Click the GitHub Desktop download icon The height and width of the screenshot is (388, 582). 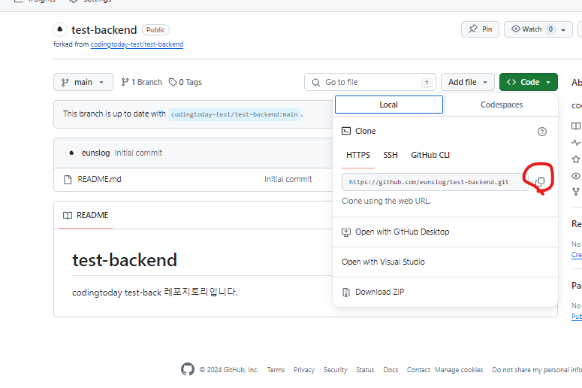(x=346, y=232)
